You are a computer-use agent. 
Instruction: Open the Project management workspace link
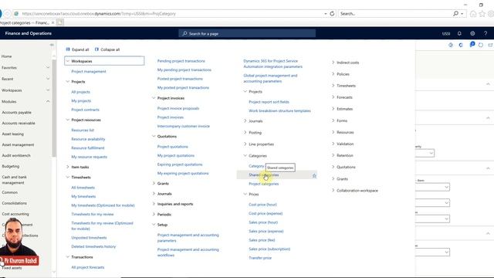(x=89, y=72)
